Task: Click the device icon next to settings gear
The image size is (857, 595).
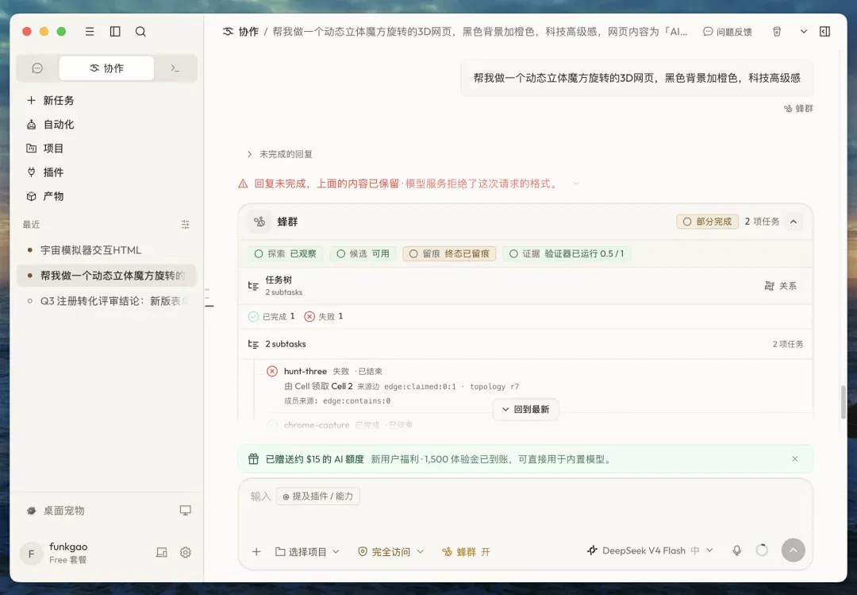Action: pos(162,553)
